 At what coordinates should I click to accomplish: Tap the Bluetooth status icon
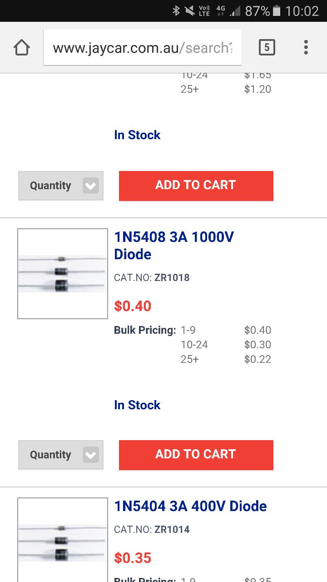pos(176,10)
